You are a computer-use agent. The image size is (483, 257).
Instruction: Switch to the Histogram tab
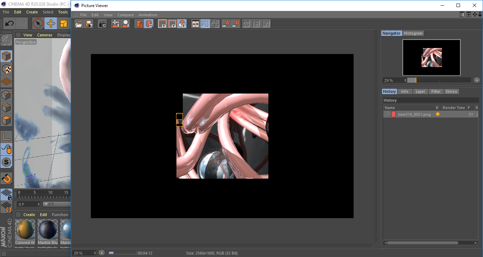point(413,33)
